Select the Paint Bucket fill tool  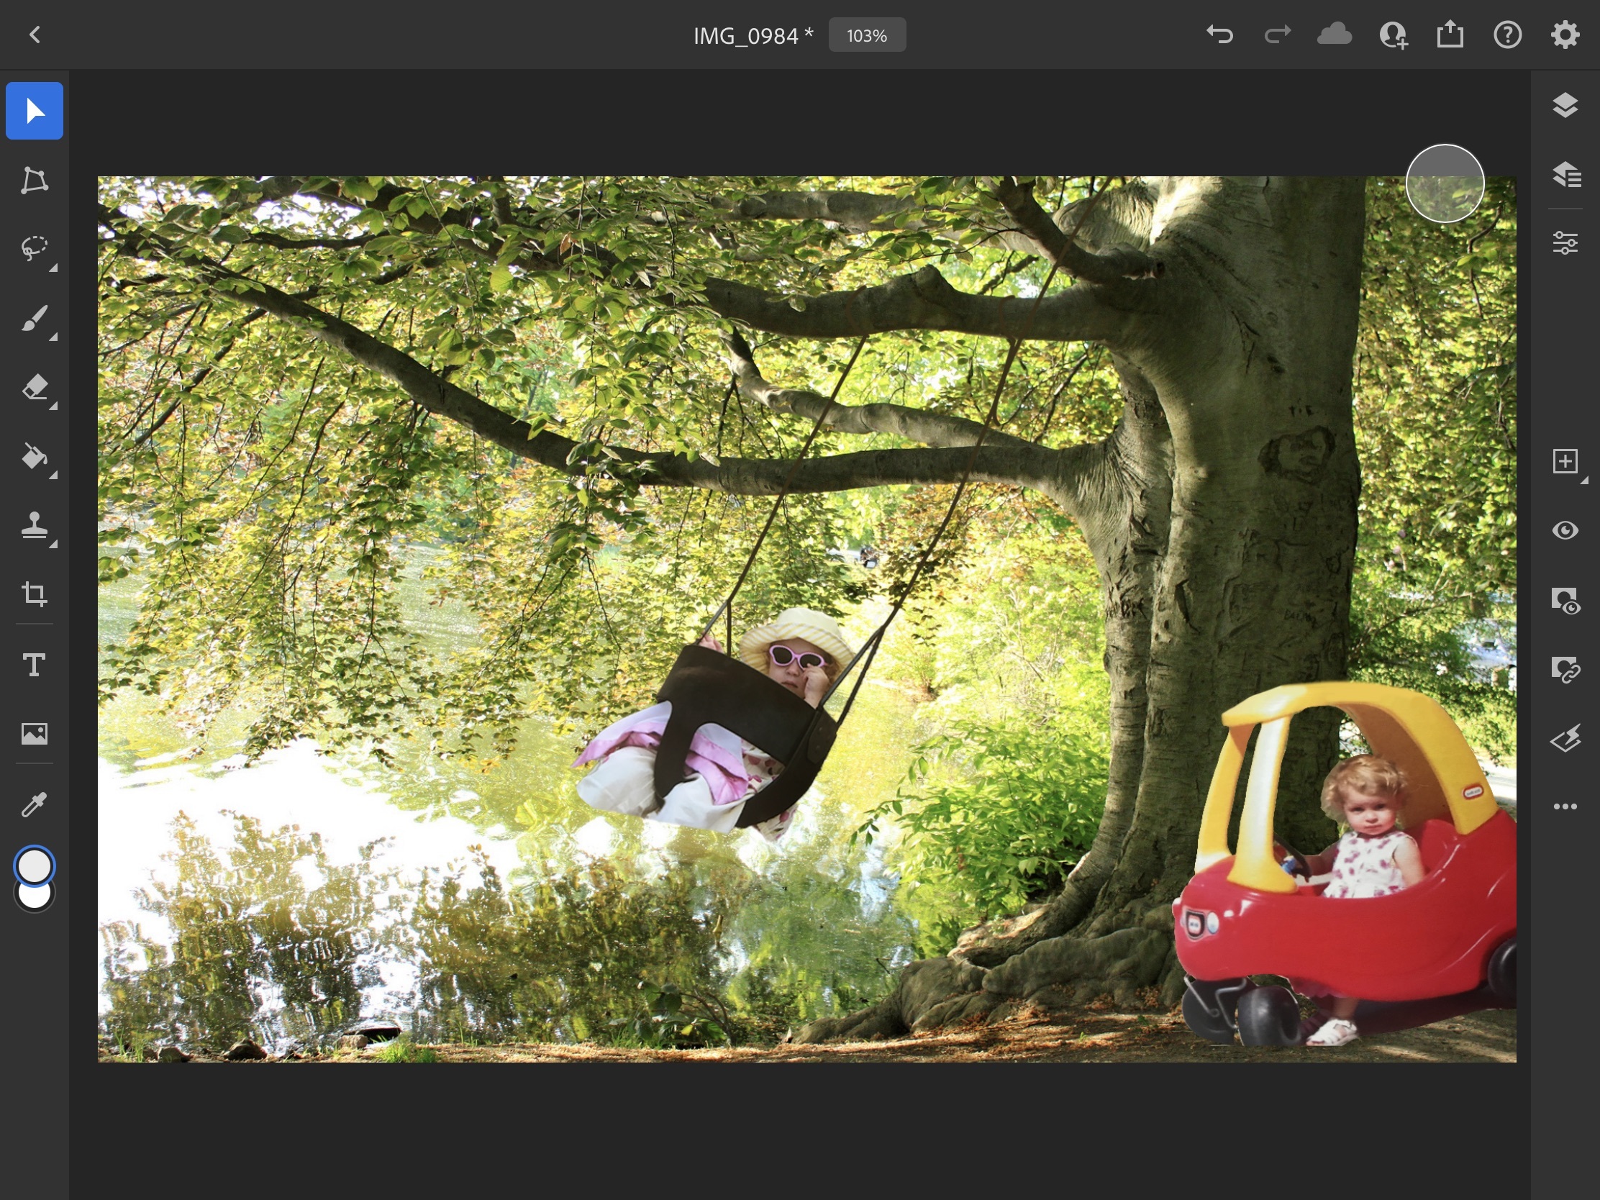pyautogui.click(x=34, y=456)
